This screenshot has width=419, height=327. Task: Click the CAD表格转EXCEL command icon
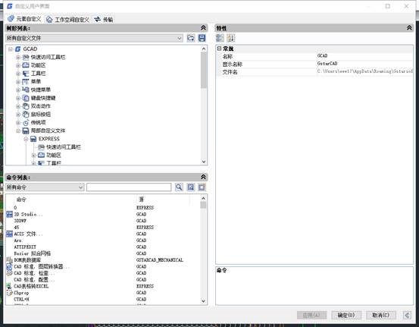click(9, 286)
